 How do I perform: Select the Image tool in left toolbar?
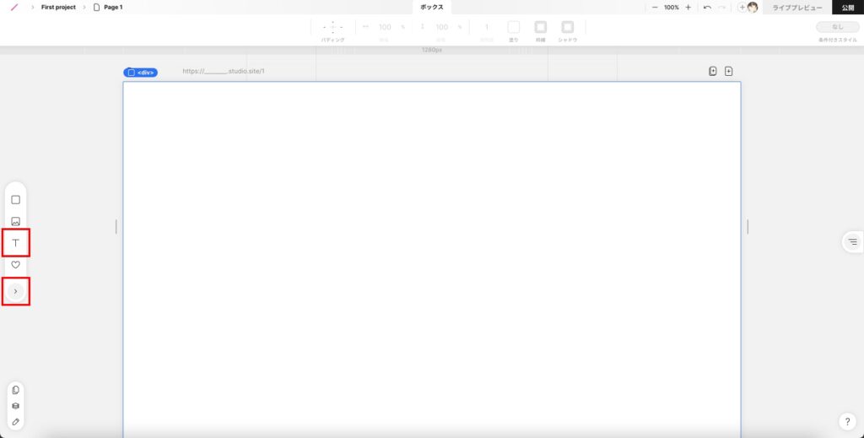(x=15, y=222)
